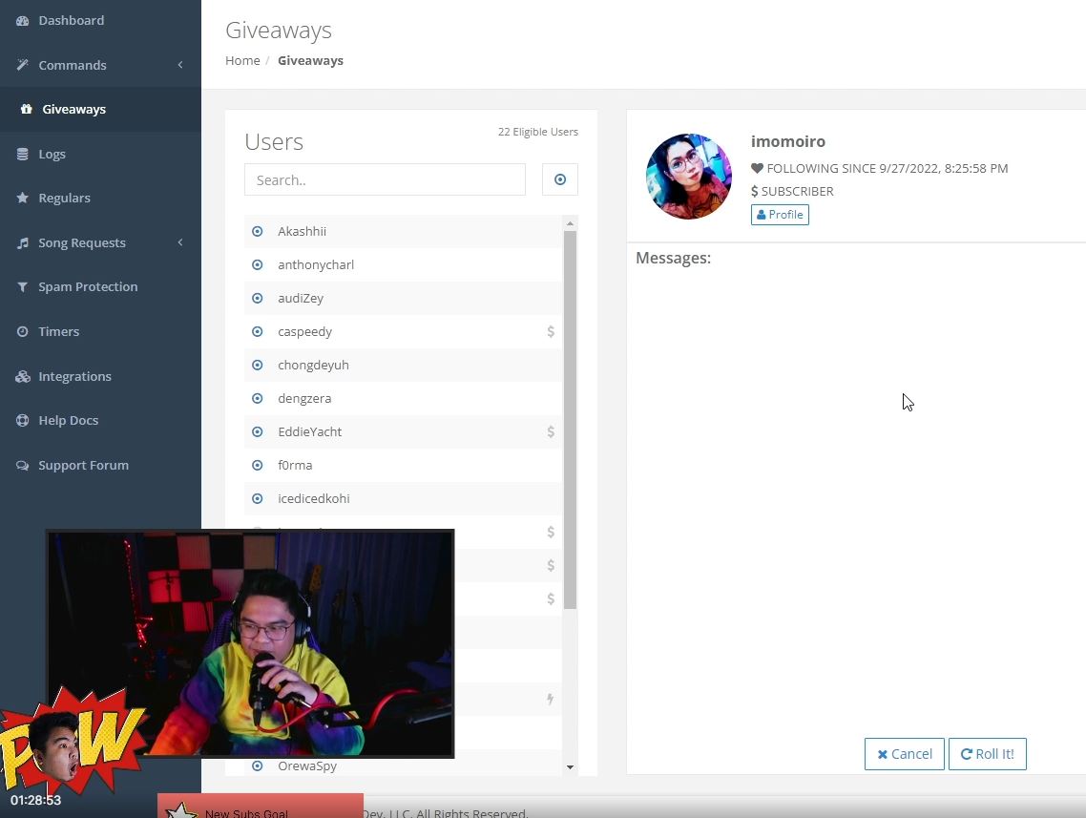Click the Integrations cubes icon
Screen dimensions: 1086x818
point(23,376)
